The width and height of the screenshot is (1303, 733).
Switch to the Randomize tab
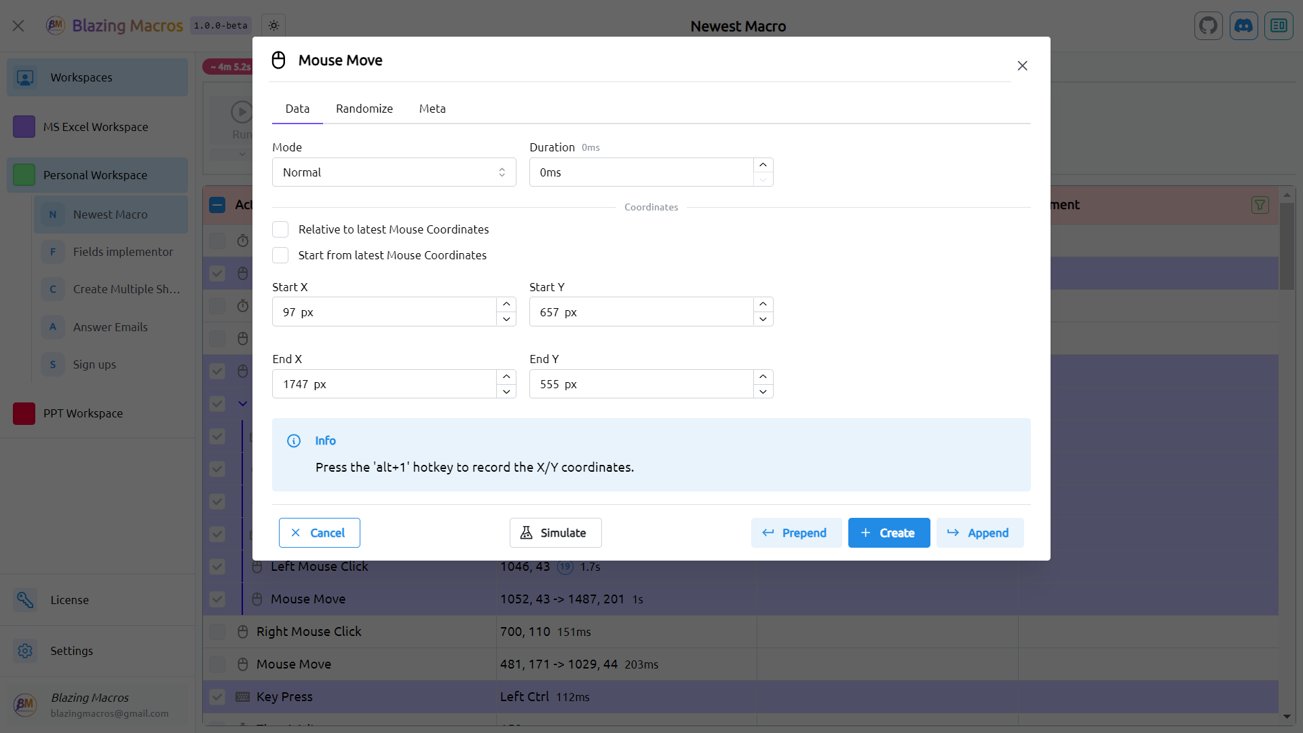pyautogui.click(x=364, y=109)
